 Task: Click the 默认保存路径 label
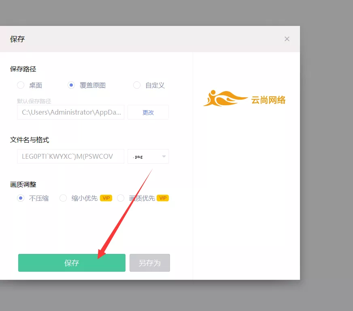[34, 101]
